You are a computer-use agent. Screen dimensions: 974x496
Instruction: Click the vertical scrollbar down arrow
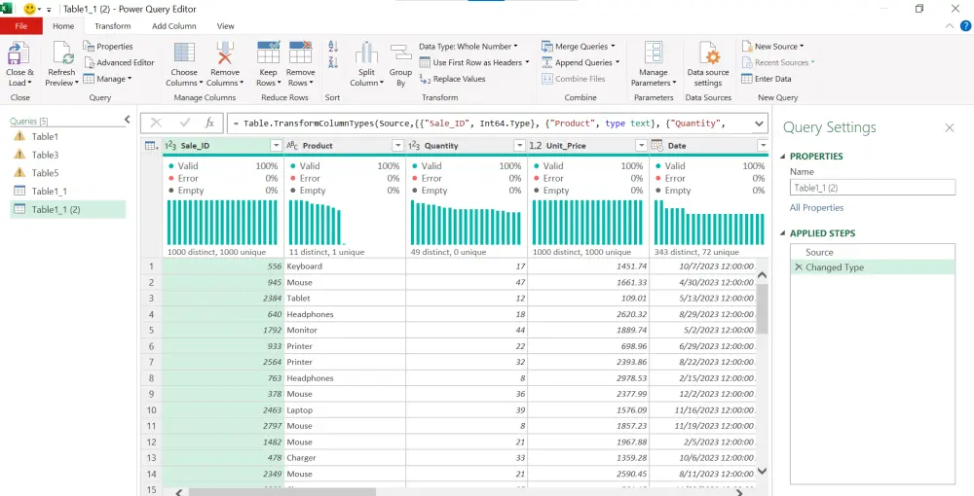point(762,471)
